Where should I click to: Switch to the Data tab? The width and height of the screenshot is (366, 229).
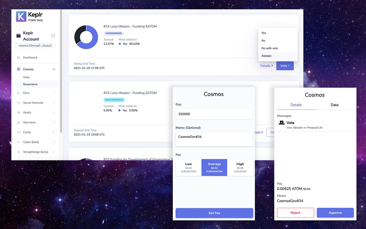pos(334,105)
